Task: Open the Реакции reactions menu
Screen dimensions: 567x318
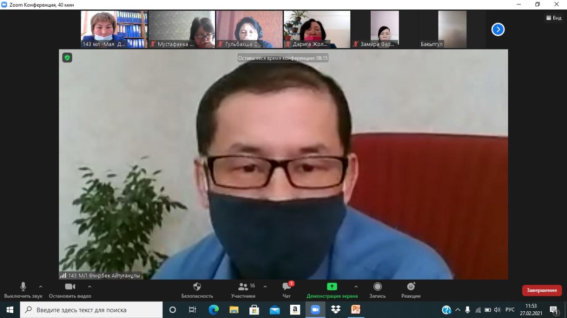Action: [x=411, y=290]
